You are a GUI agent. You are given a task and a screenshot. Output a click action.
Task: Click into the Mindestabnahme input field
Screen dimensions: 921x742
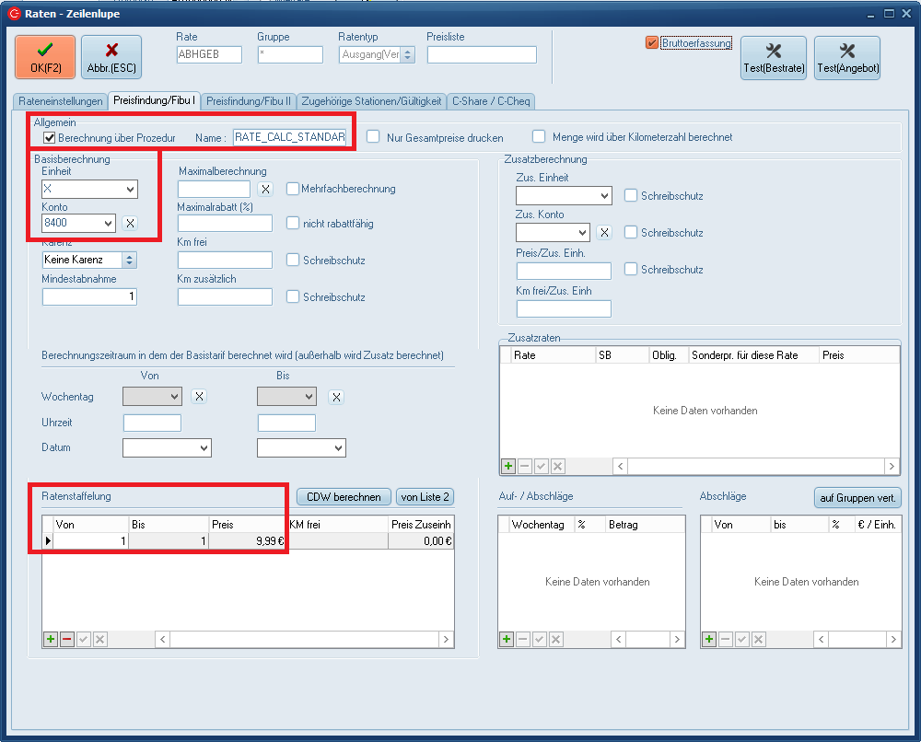[x=89, y=296]
